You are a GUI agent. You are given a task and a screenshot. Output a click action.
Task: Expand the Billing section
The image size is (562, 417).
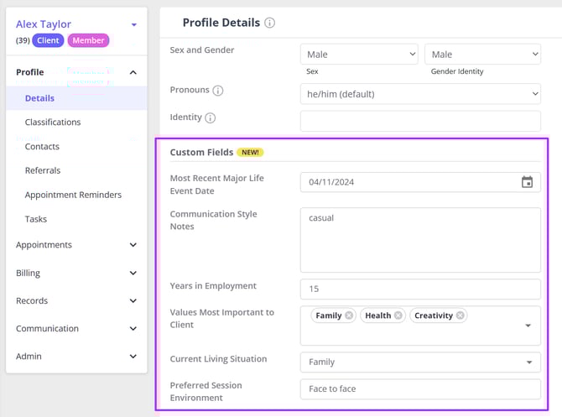(133, 274)
